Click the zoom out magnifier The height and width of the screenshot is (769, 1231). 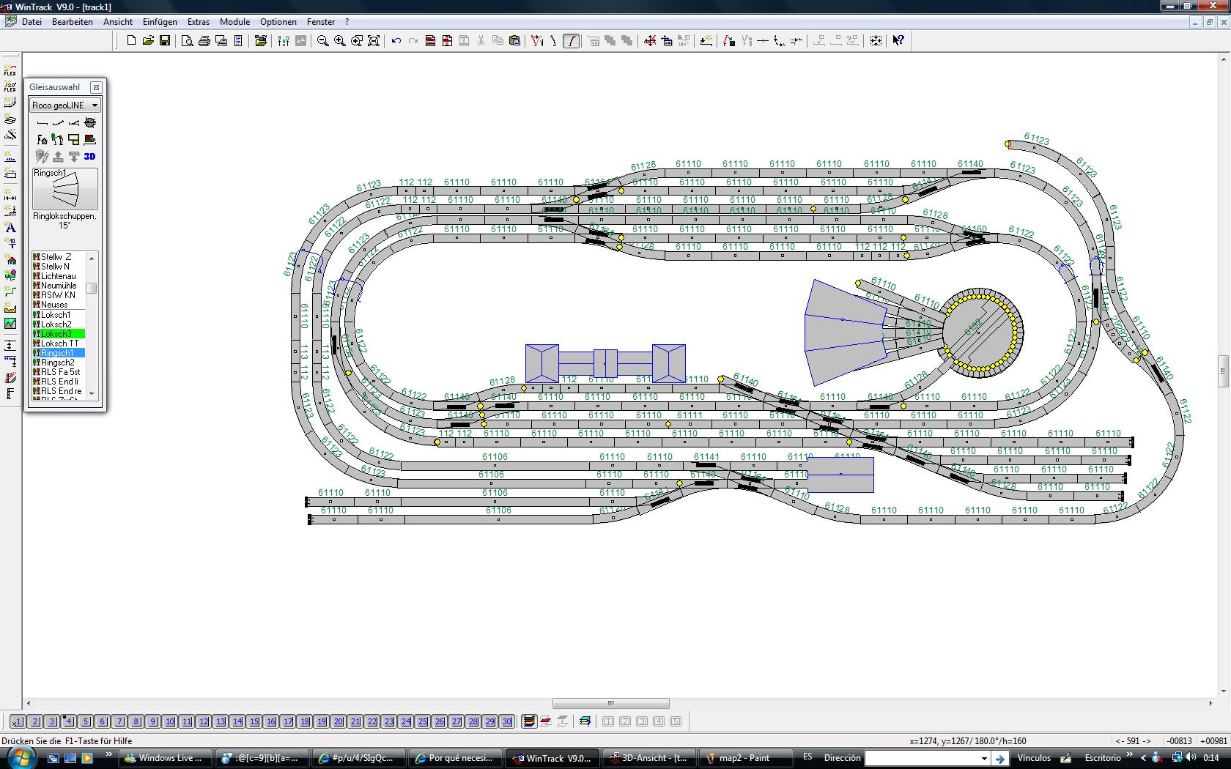(x=322, y=40)
